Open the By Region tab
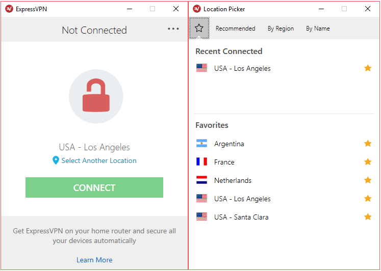The image size is (381, 271). tap(281, 29)
